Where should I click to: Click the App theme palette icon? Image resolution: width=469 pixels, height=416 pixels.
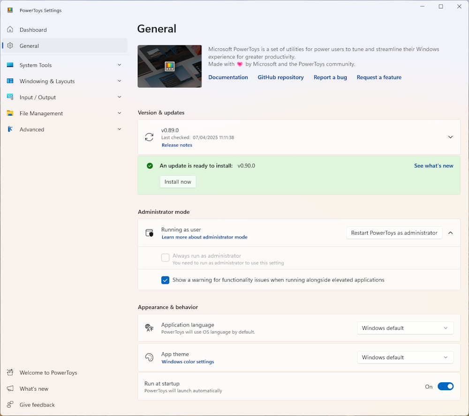pos(149,357)
